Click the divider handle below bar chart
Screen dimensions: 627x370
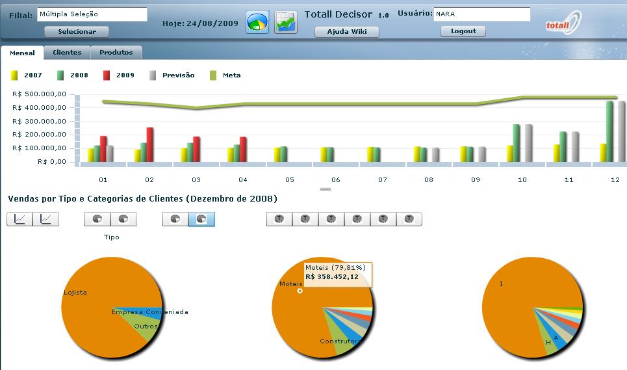pos(326,189)
